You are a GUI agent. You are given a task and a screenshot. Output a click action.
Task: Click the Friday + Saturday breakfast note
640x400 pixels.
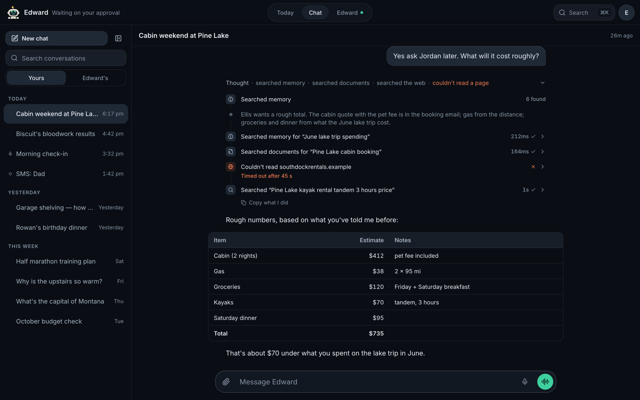point(432,287)
